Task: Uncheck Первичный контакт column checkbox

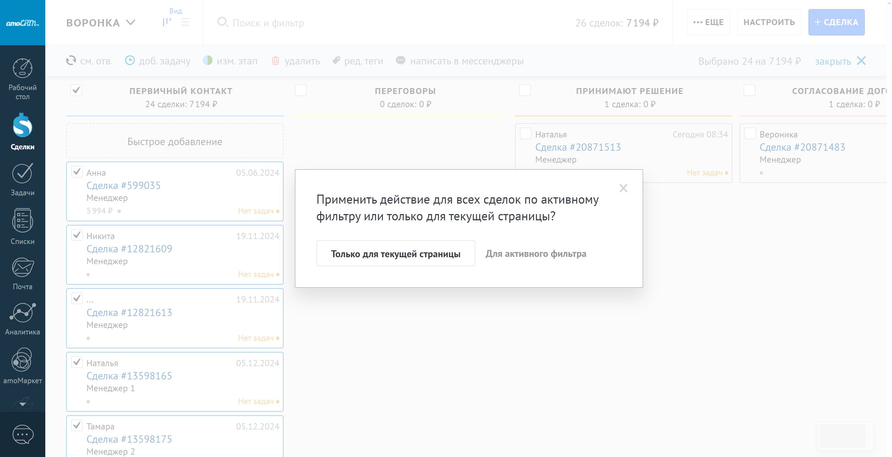Action: coord(76,90)
